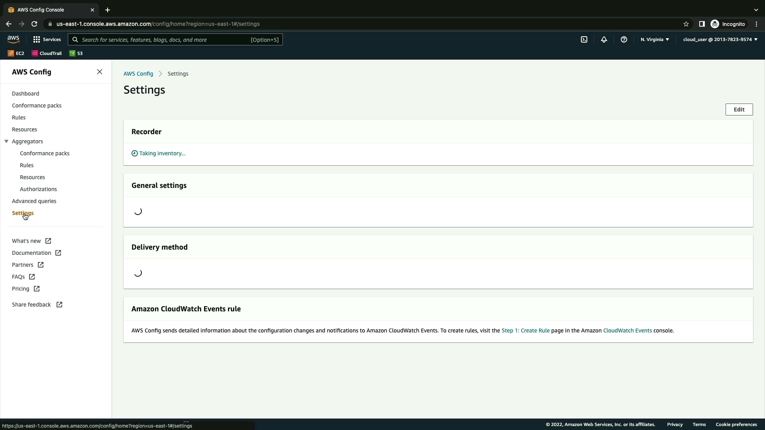Viewport: 765px width, 430px height.
Task: Go to Dashboard in the sidebar
Action: pos(25,94)
